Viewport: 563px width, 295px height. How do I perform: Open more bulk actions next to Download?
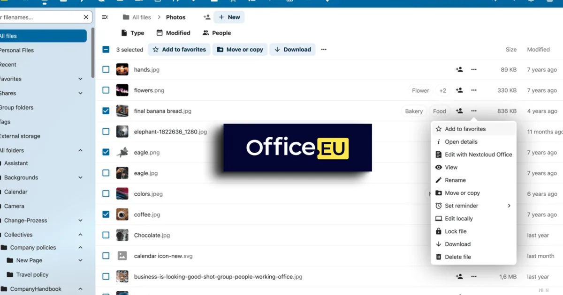click(x=324, y=50)
